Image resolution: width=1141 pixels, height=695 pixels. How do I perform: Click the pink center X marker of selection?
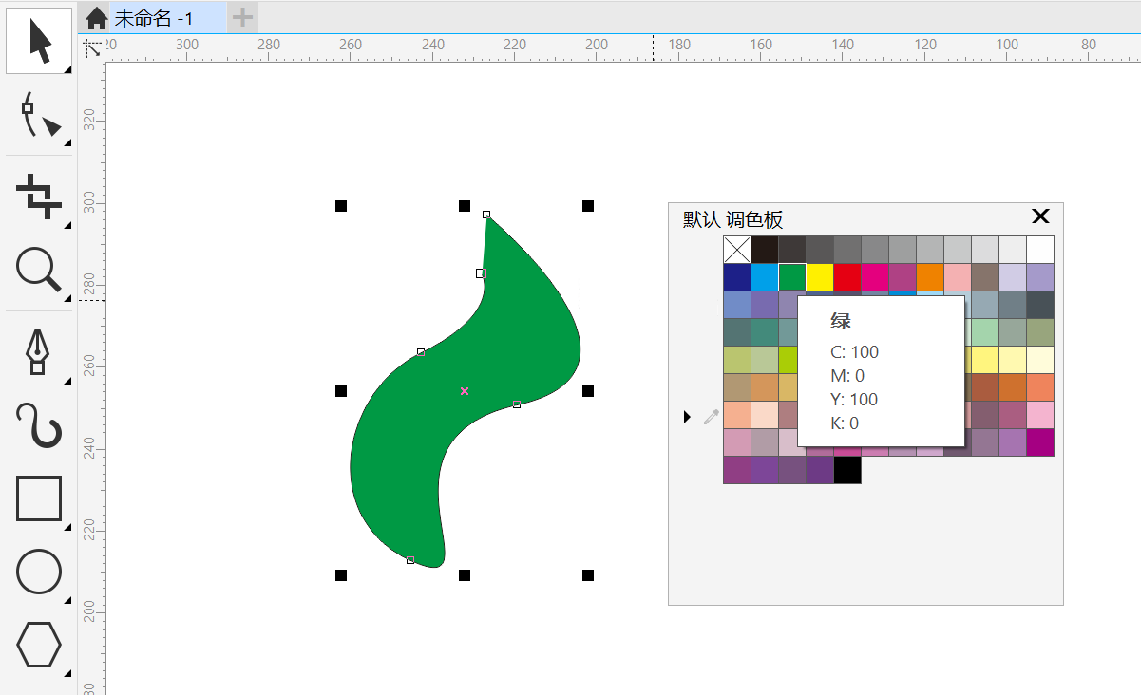pos(465,391)
